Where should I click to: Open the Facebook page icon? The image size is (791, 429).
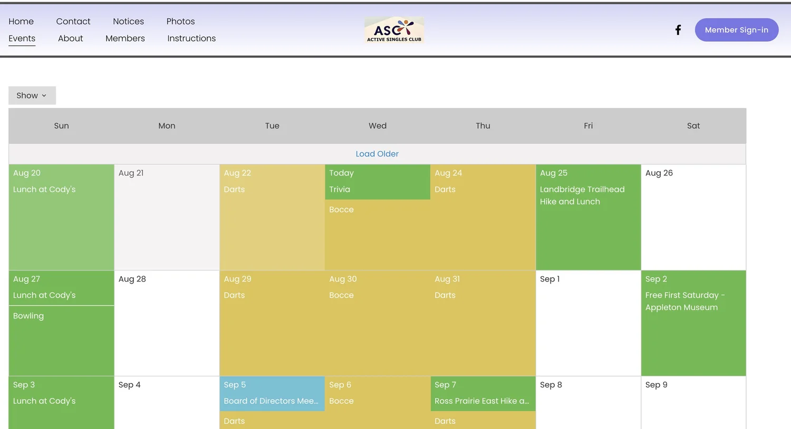click(678, 30)
